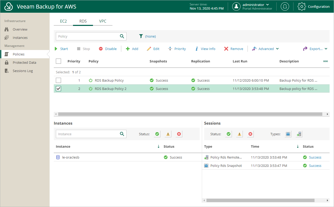
Task: Click policies table horizontal scrollbar
Action: [x=190, y=114]
